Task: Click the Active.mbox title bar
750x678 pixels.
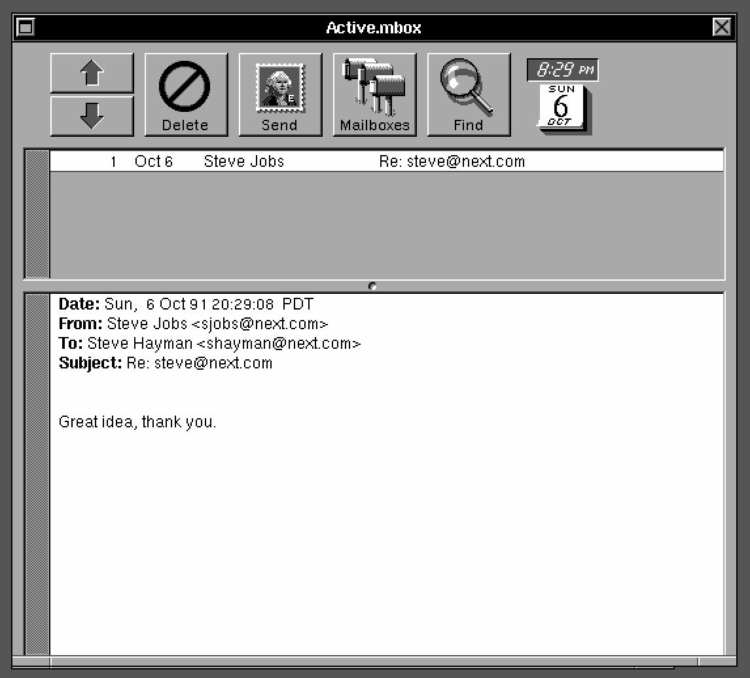Action: [x=374, y=27]
